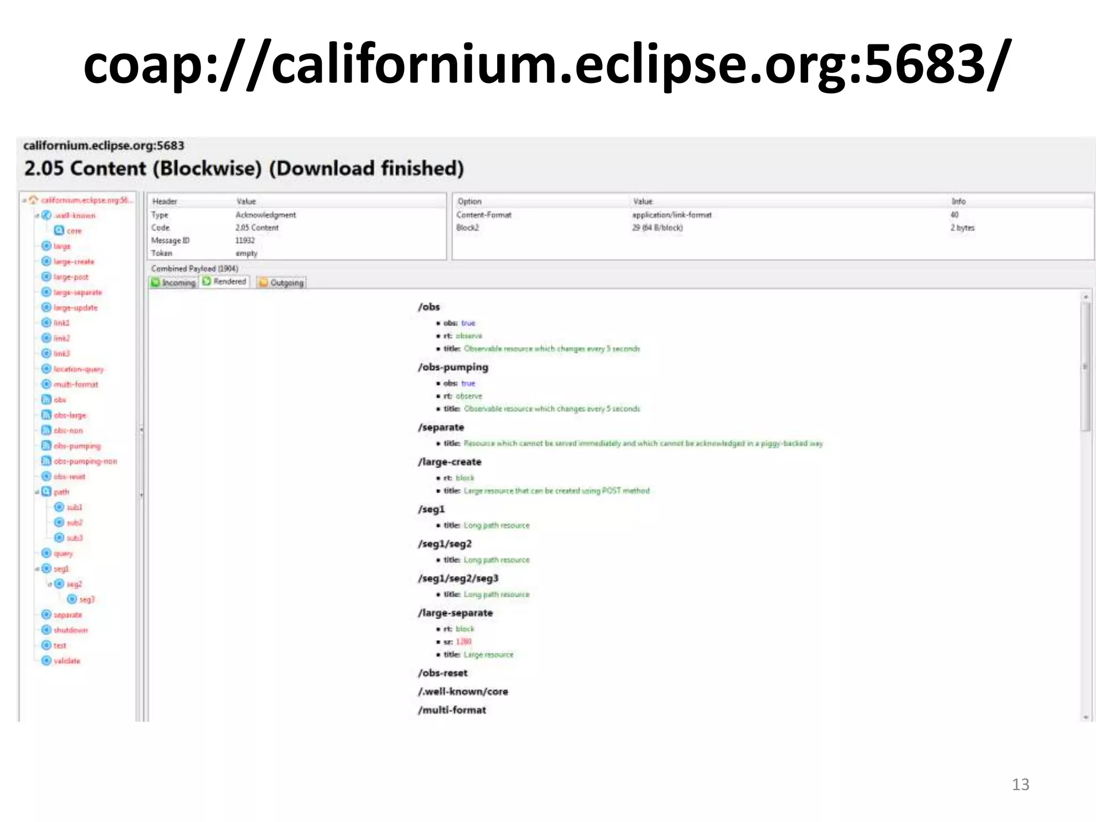The image size is (1096, 822).
Task: Open the Outgoing payload tab
Action: tap(281, 283)
